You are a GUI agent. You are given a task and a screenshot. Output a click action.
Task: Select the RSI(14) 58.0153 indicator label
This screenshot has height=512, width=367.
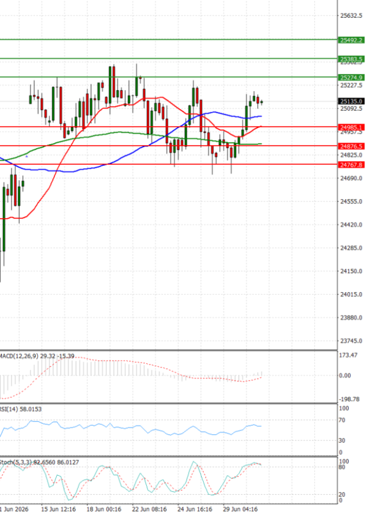(21, 409)
